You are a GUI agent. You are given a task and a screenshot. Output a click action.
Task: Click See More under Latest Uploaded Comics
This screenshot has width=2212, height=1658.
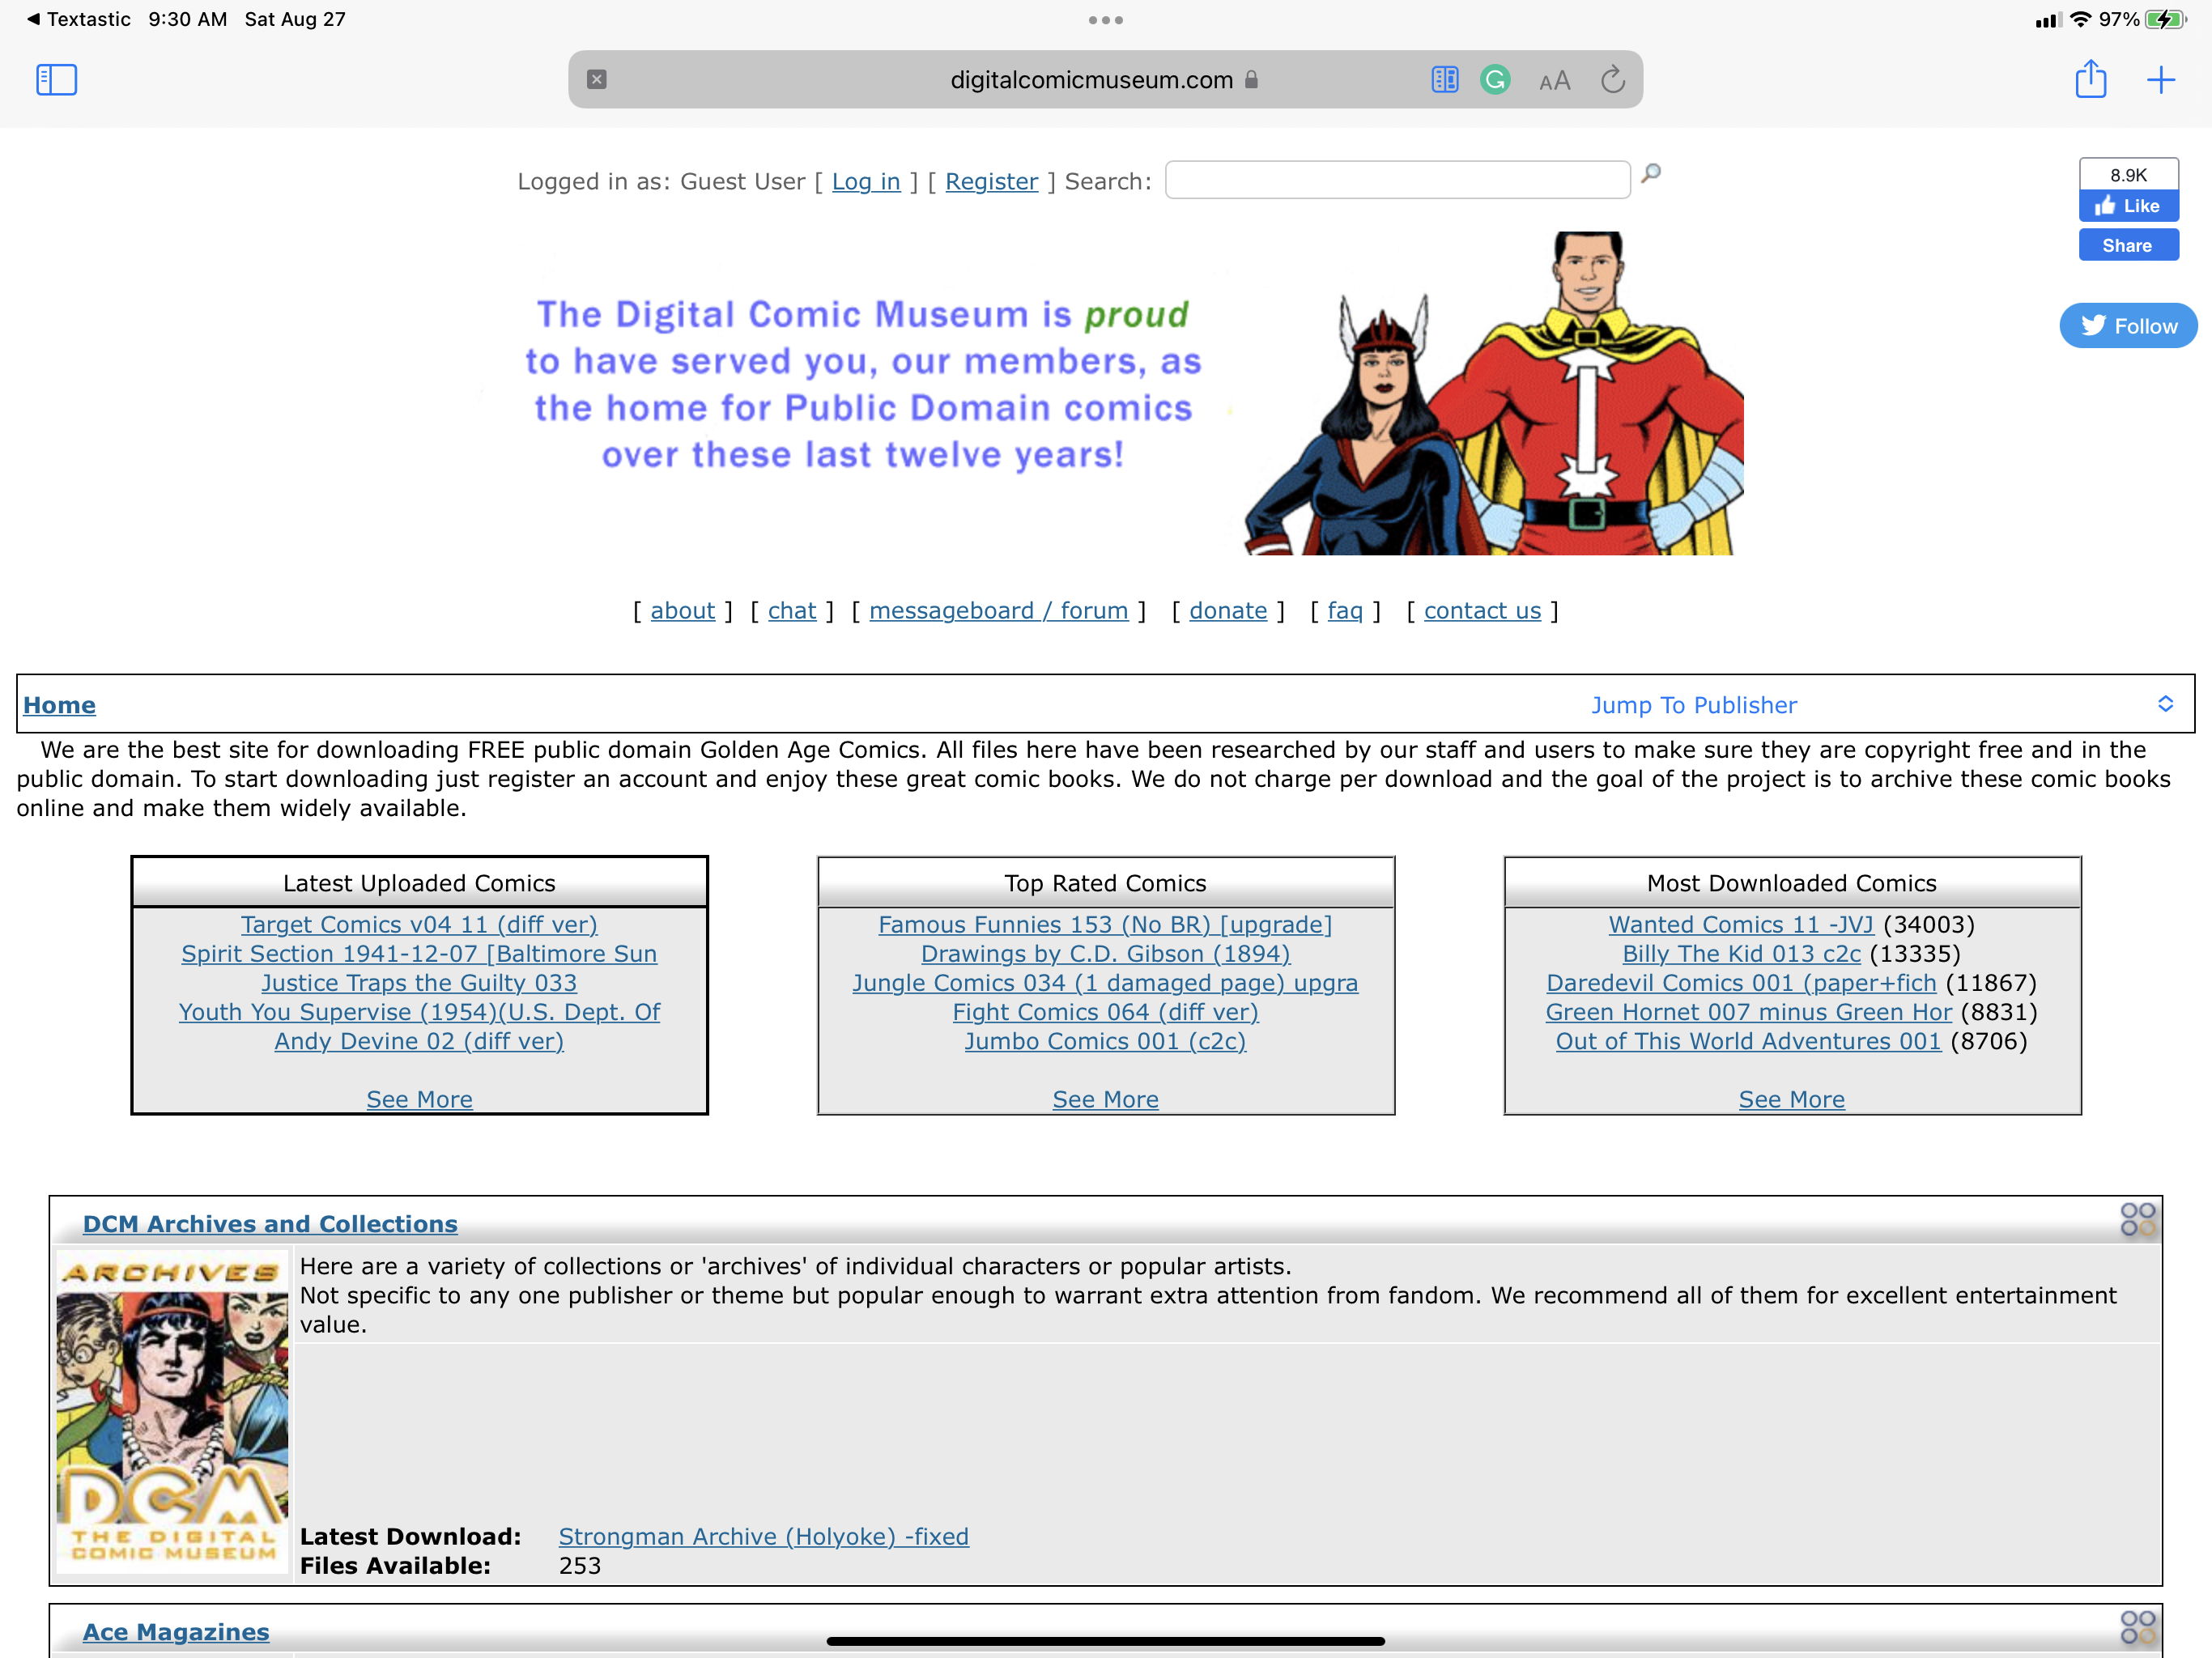tap(419, 1099)
